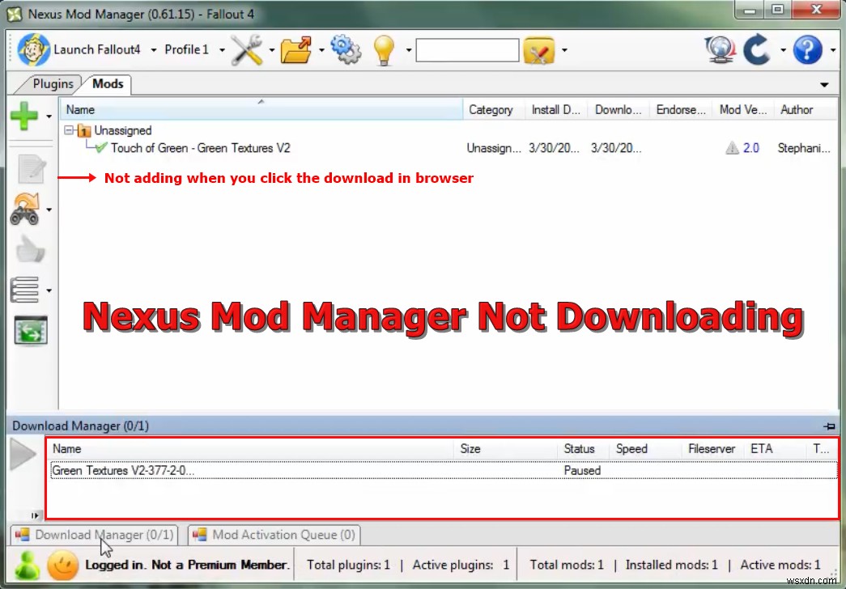The image size is (846, 589).
Task: Click Profile 1 button in toolbar
Action: 186,49
